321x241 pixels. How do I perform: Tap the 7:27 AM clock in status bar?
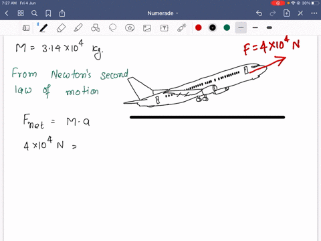[x=9, y=3]
